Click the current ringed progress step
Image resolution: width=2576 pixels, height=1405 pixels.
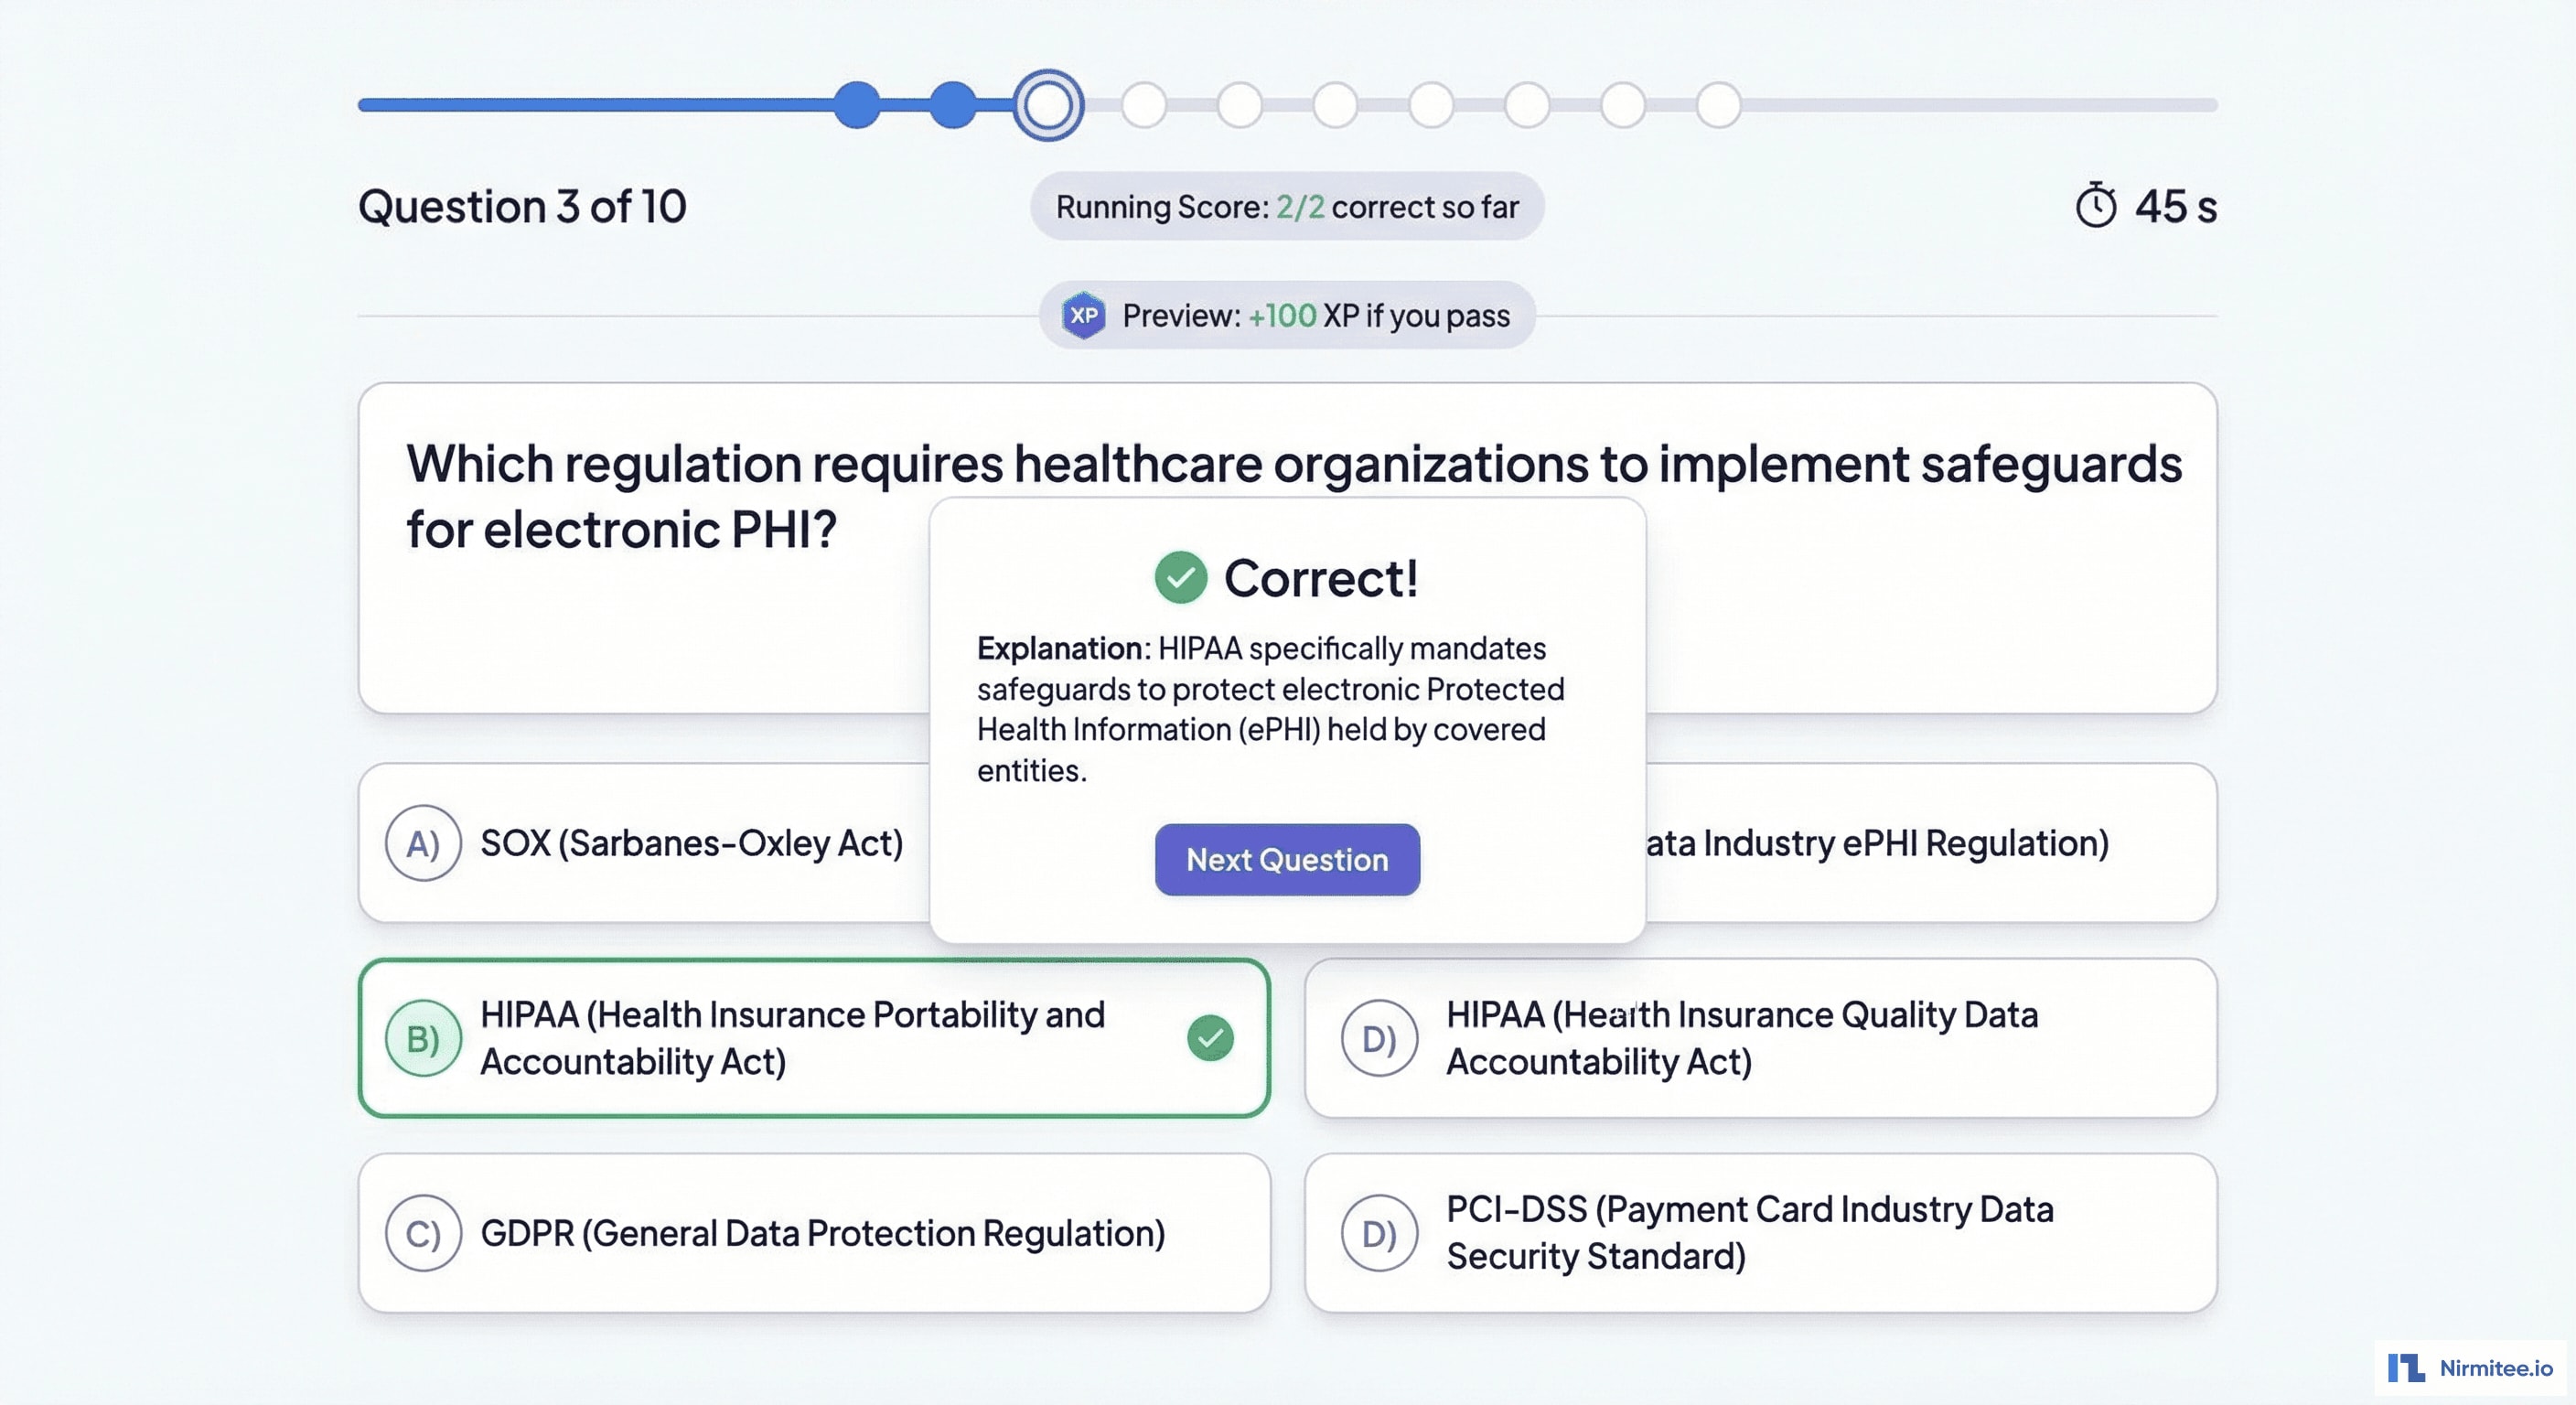pyautogui.click(x=1048, y=105)
